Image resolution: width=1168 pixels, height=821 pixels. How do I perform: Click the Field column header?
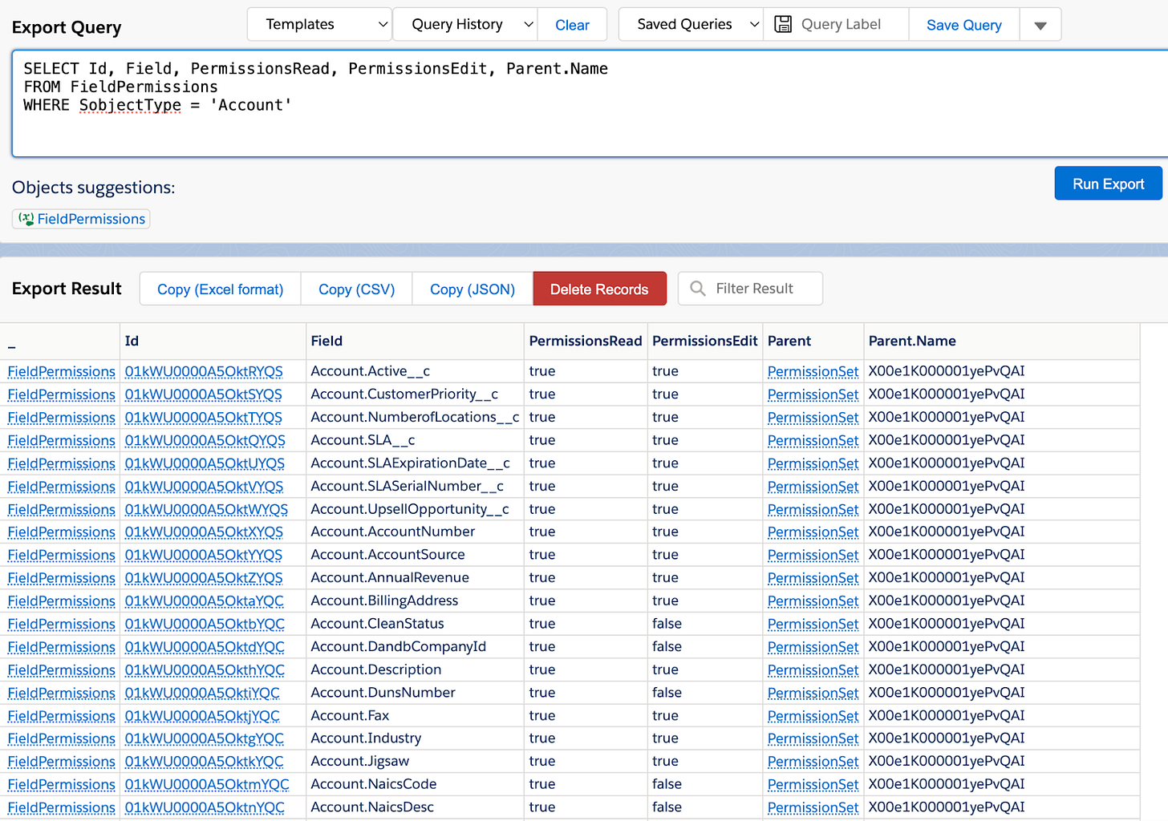(x=415, y=341)
